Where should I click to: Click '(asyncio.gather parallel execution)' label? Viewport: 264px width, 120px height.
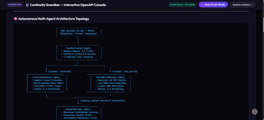click(103, 101)
